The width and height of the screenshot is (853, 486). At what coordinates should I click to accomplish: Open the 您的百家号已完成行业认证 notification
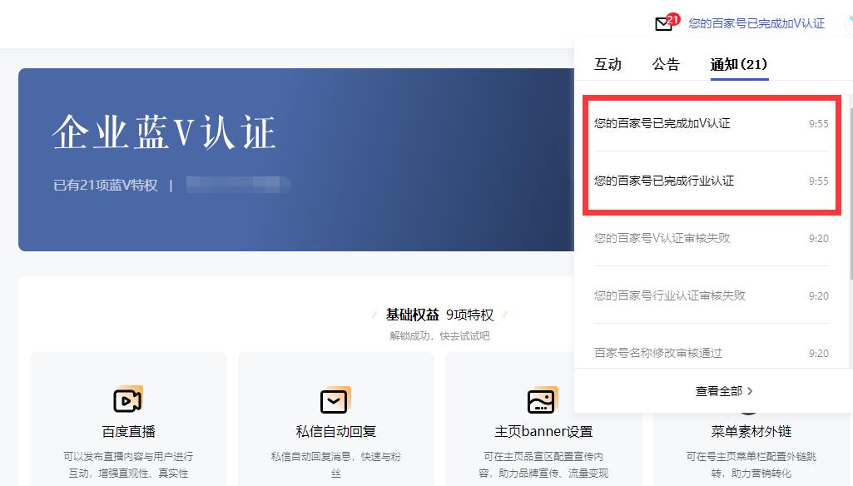click(664, 181)
